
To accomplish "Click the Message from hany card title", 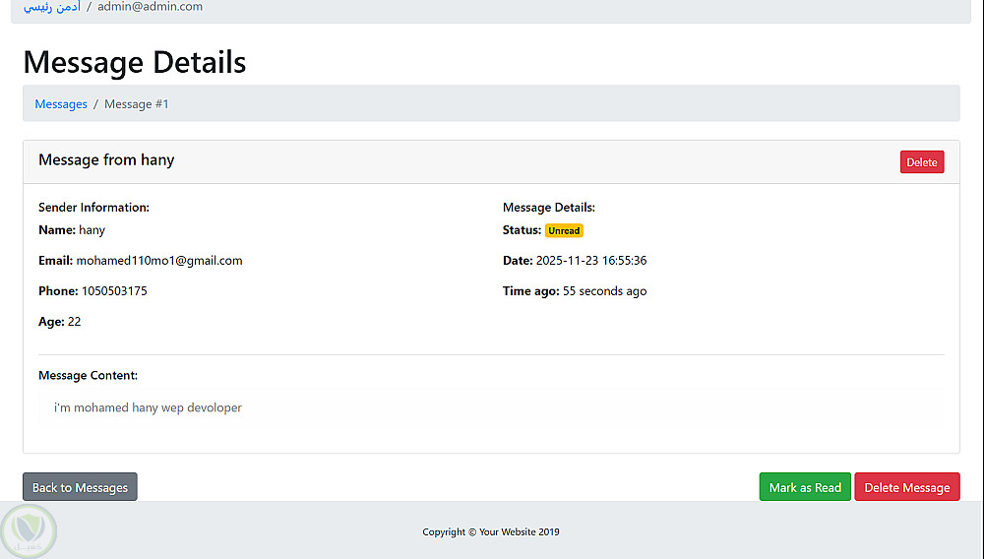I will point(106,160).
